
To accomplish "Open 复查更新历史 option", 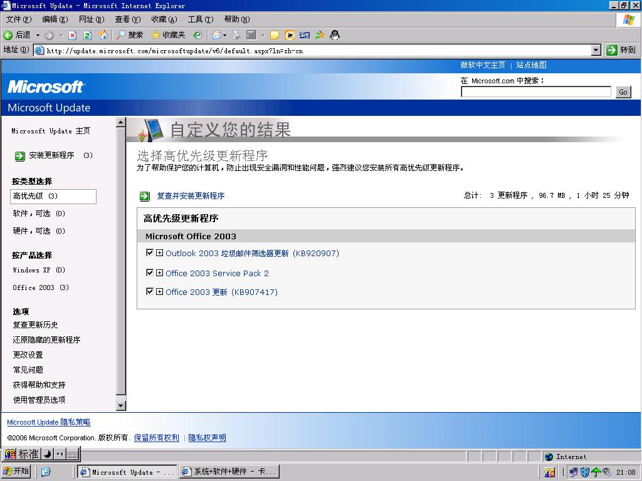I will tap(35, 325).
